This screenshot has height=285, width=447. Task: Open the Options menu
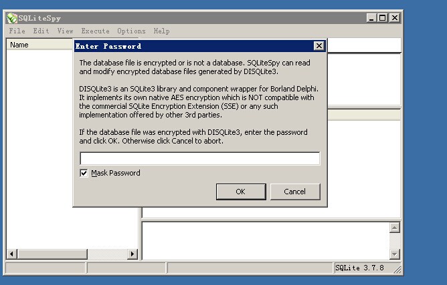131,31
